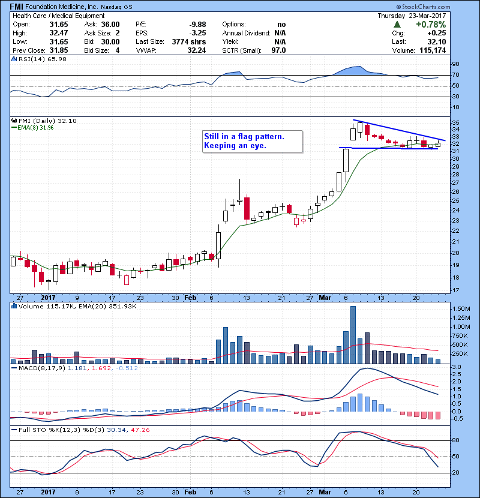This screenshot has width=480, height=498.
Task: Click the SCTR (Small) value 97.0
Action: [278, 50]
